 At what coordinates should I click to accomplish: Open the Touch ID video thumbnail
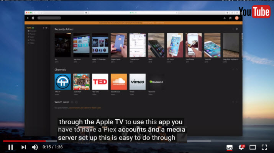[x=212, y=46]
